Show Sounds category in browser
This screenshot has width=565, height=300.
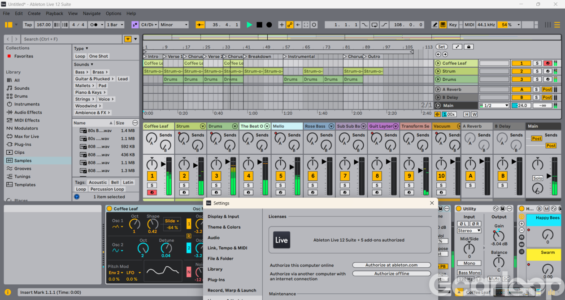coord(22,88)
